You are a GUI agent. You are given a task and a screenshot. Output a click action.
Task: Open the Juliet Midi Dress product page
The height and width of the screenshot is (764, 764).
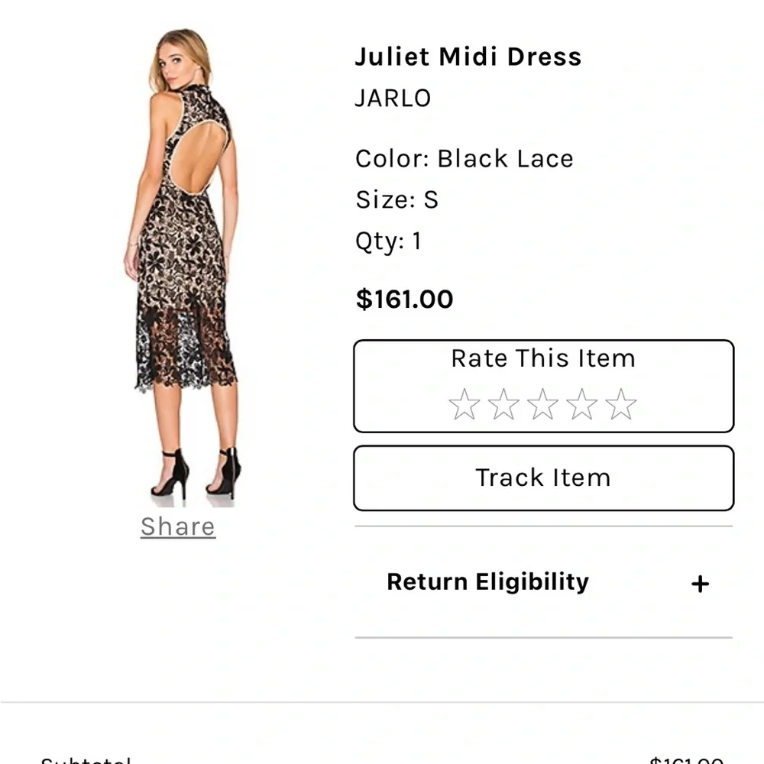click(x=468, y=57)
